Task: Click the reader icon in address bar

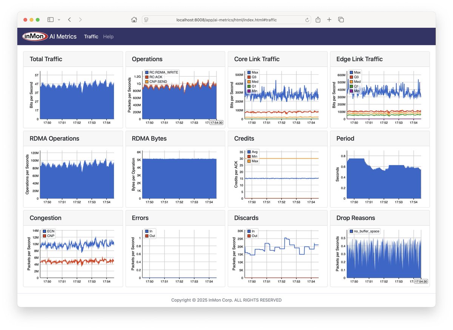Action: [146, 20]
